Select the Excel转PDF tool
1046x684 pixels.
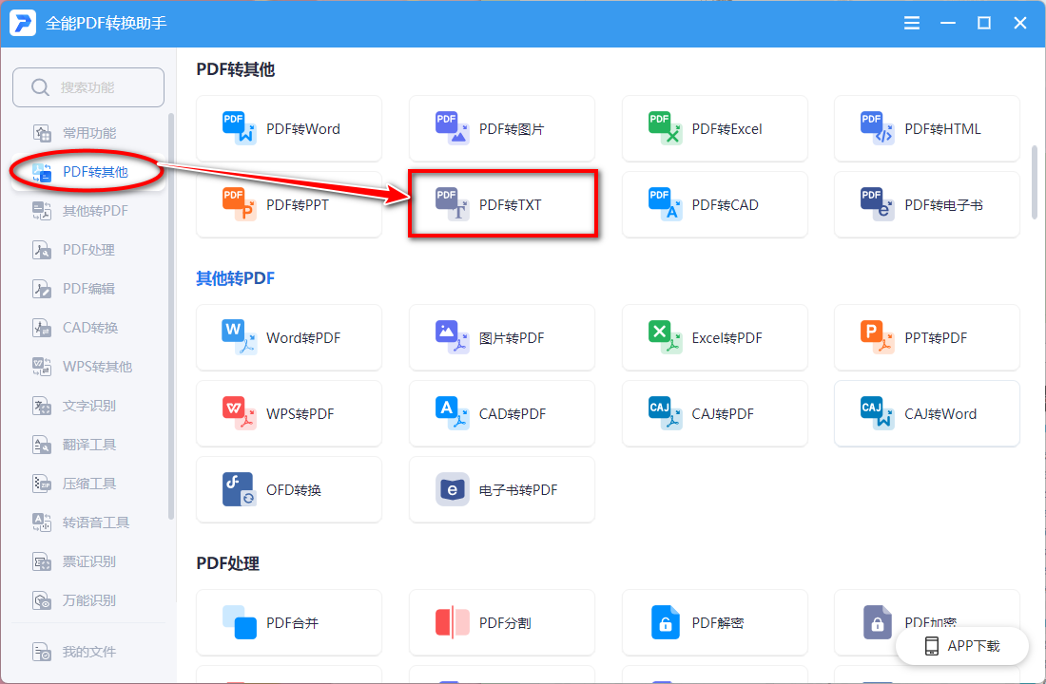pos(714,338)
